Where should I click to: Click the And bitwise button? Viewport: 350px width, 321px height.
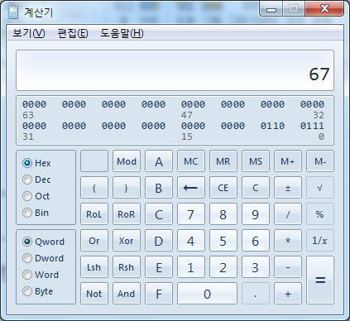point(127,294)
